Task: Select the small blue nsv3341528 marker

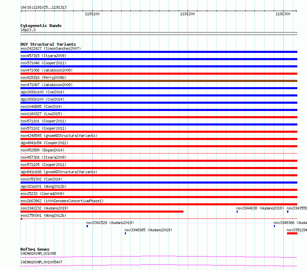Action: (x=87, y=226)
